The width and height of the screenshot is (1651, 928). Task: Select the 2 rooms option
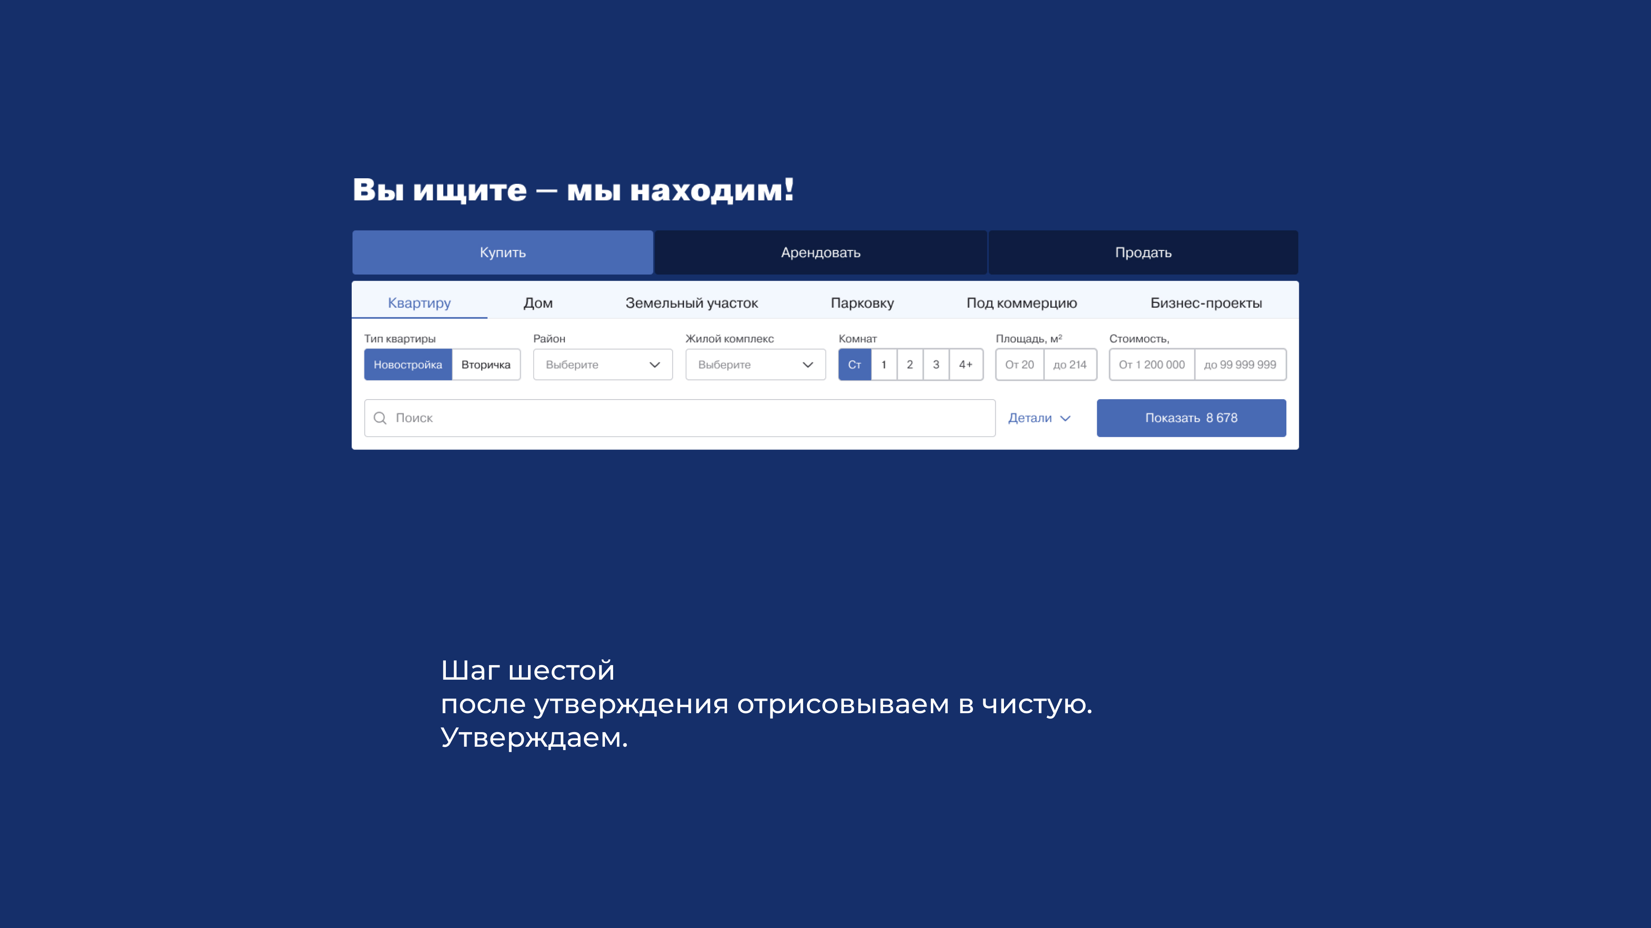click(910, 364)
